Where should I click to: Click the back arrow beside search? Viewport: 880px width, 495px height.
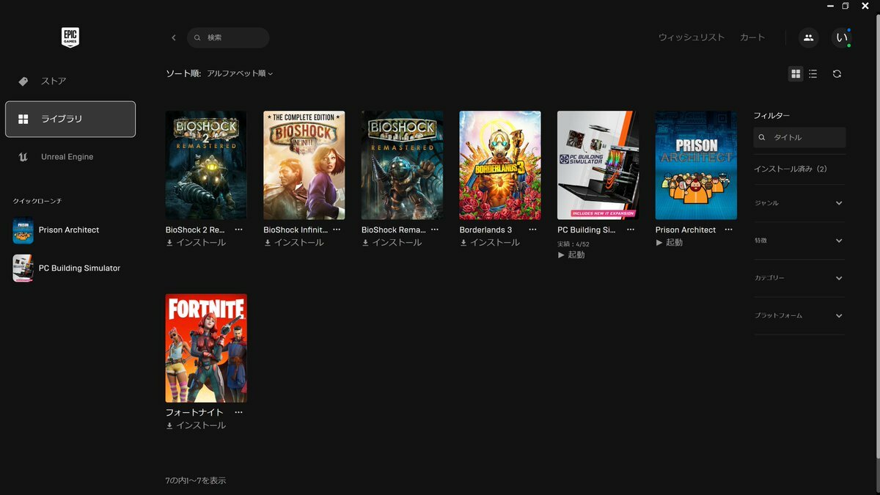point(174,37)
